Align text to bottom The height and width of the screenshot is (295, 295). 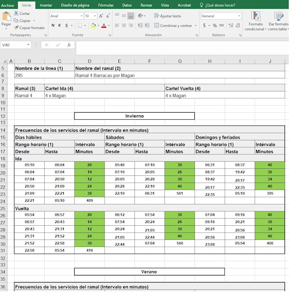click(131, 16)
